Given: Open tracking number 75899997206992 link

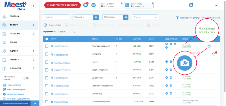Looking at the screenshot, I should tap(62, 70).
